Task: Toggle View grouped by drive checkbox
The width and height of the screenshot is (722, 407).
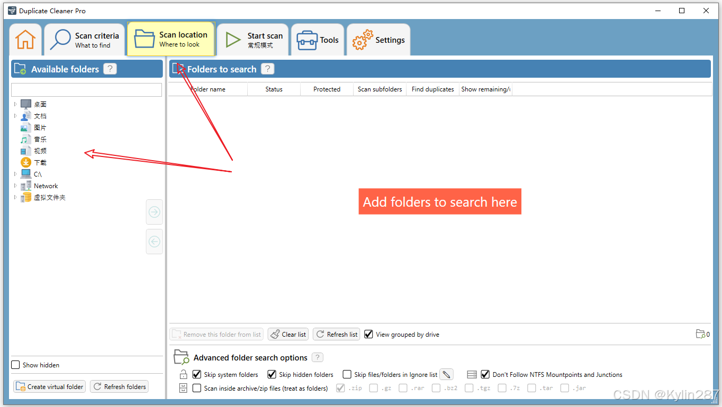Action: (x=368, y=334)
